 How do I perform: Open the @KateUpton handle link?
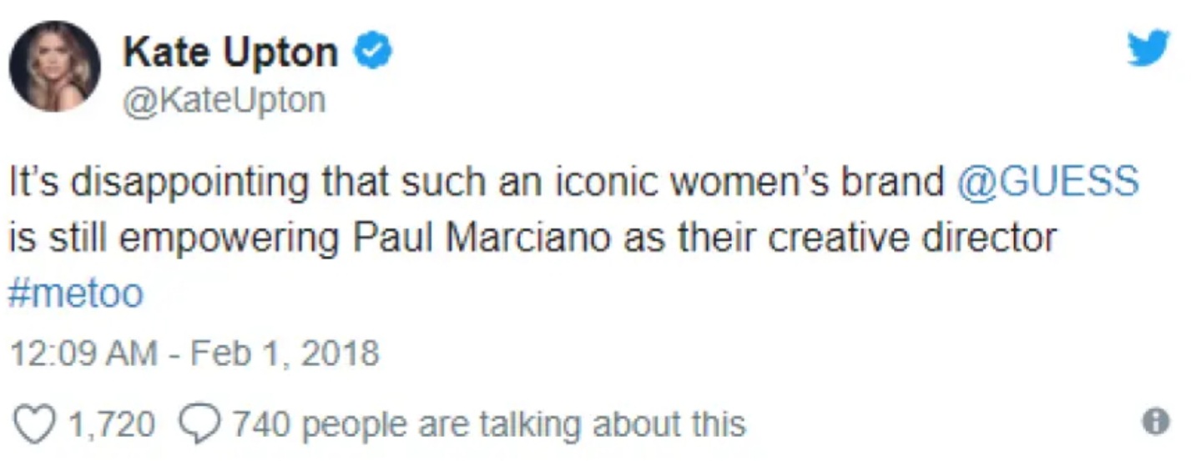[224, 102]
